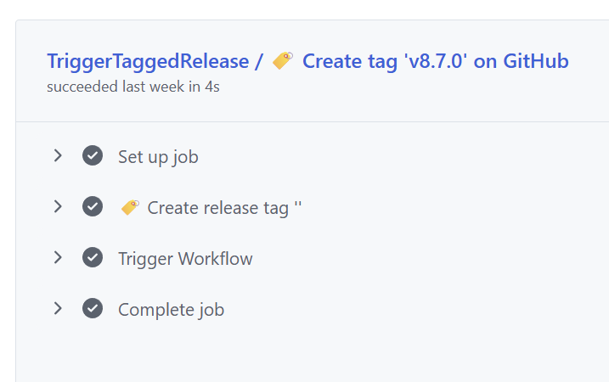Image resolution: width=609 pixels, height=382 pixels.
Task: Select the Set up job step label
Action: [x=158, y=157]
